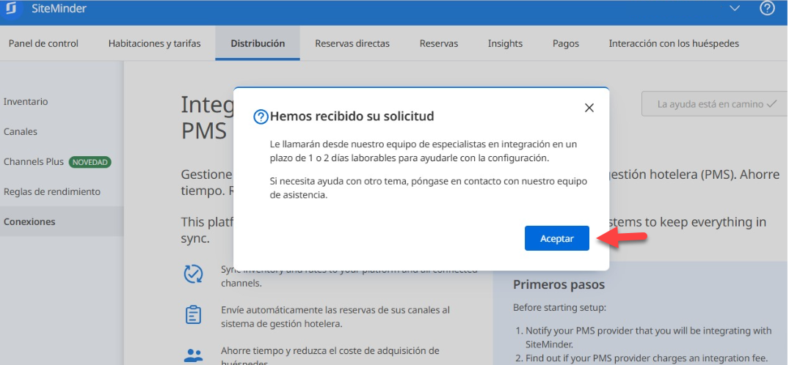Open the Panel de control tab
The height and width of the screenshot is (365, 789).
43,43
